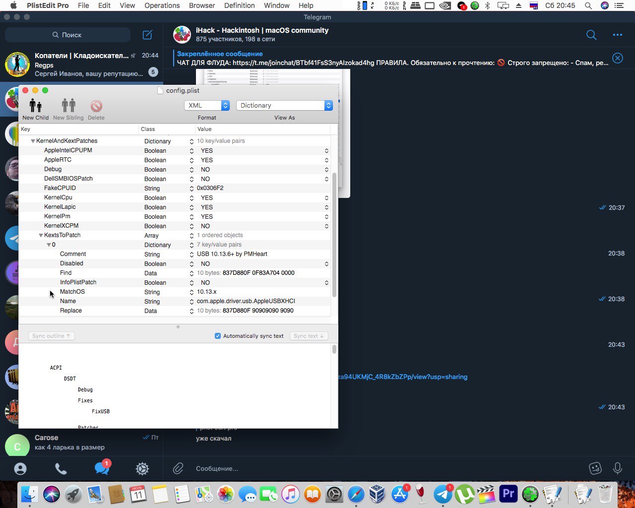This screenshot has width=635, height=508.
Task: Open the Копатели chat in Telegram list
Action: pos(82,64)
